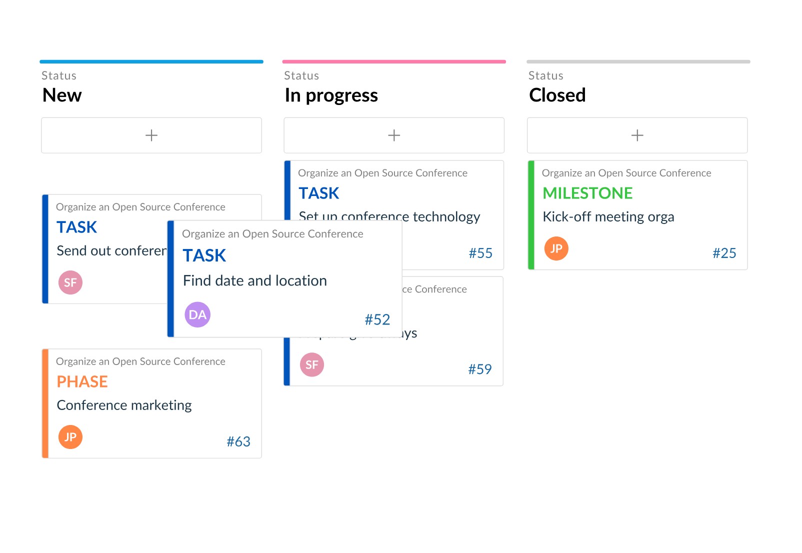Image resolution: width=802 pixels, height=553 pixels.
Task: Click JP avatar on Kick-off meeting card
Action: click(556, 248)
